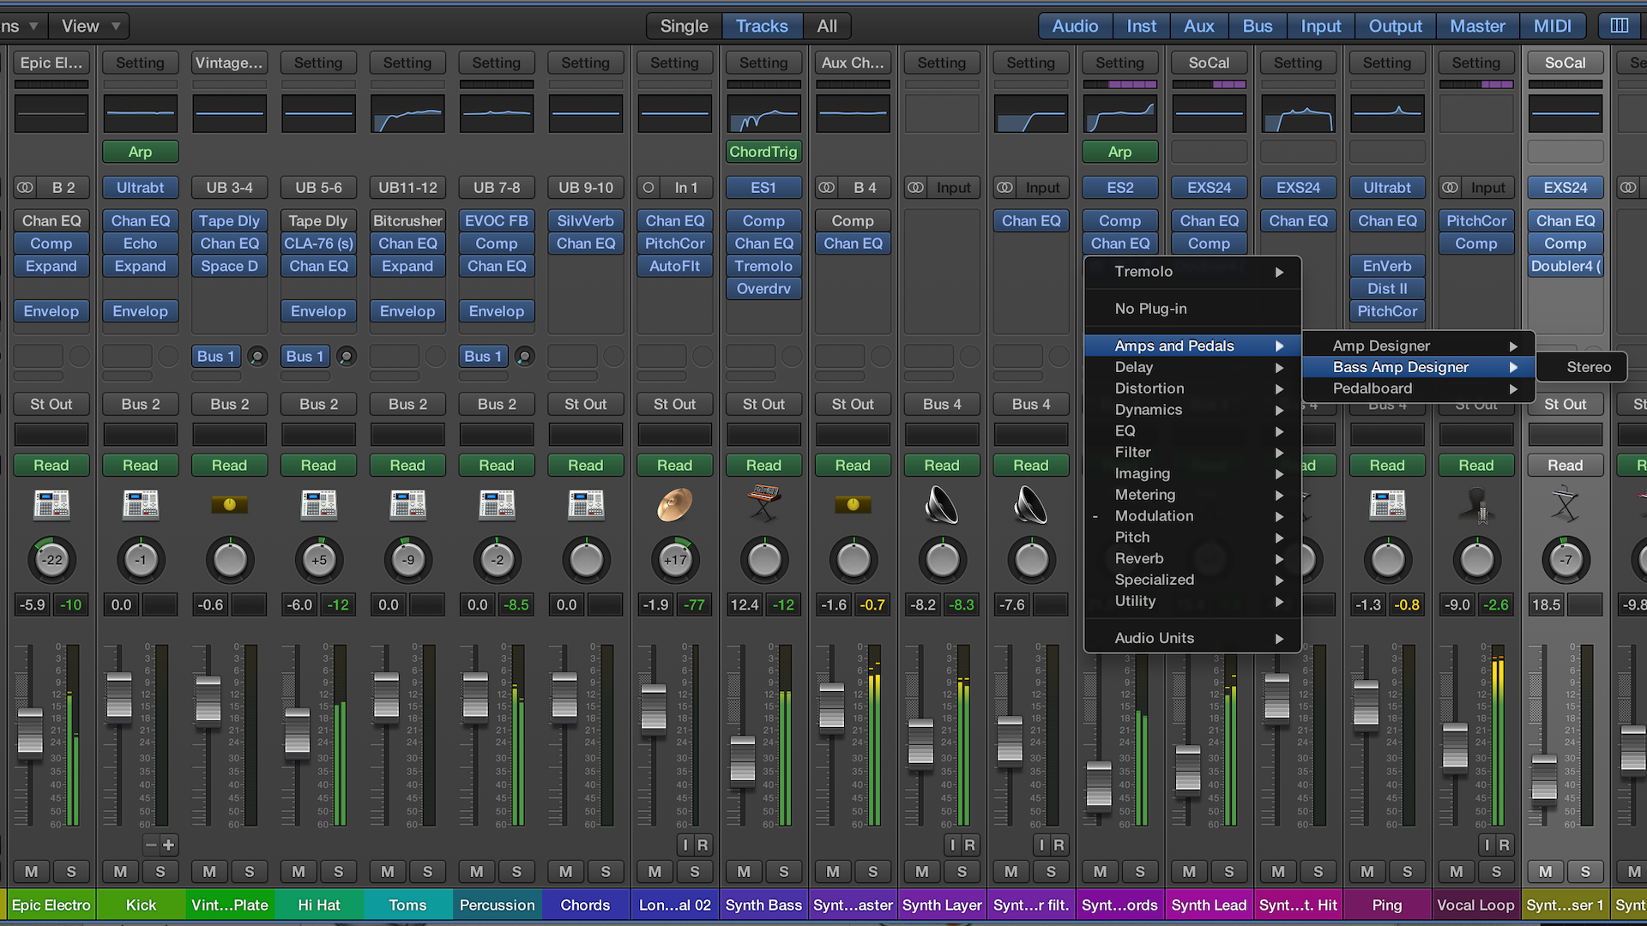Click the EQ thumbnail on Synth Bass channel

(x=763, y=114)
